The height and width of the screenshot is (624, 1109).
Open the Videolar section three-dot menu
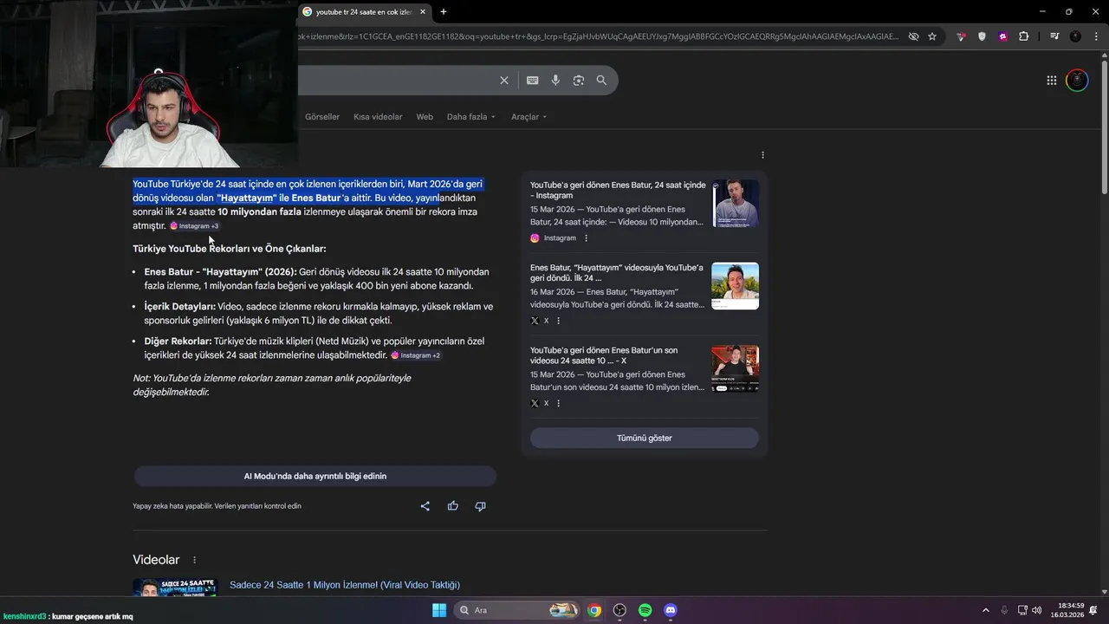point(194,561)
